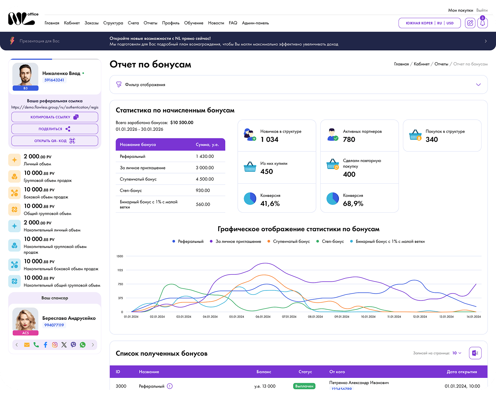Click user ID 591643241 badge

54,80
